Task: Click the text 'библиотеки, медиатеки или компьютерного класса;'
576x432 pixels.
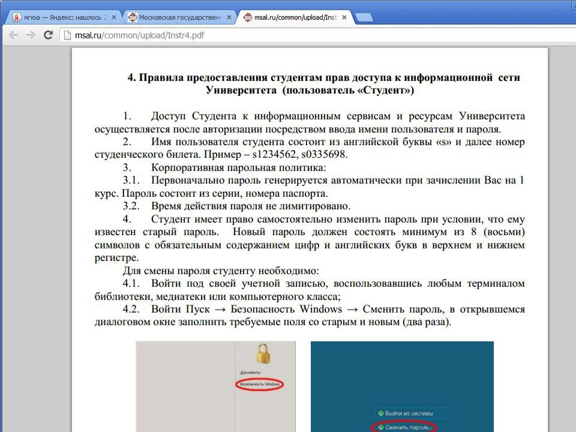Action: 217,296
